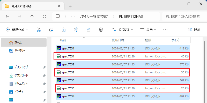Click the PL-ERP112HA3の検索 search box
The width and height of the screenshot is (207, 103).
click(x=183, y=16)
